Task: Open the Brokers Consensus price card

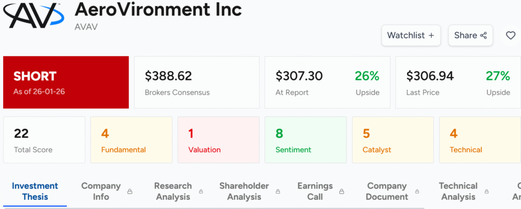Action: [x=196, y=82]
